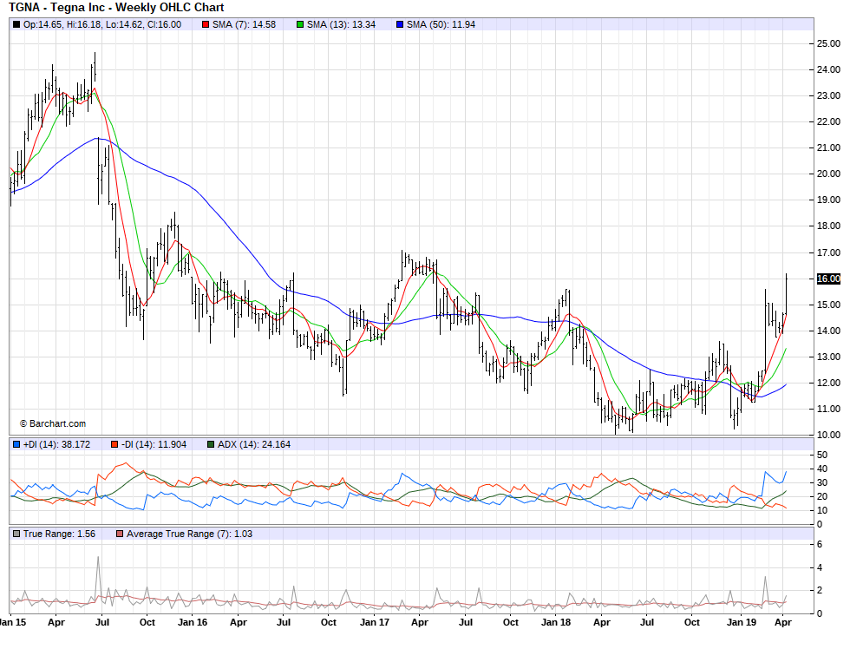Click the 24.00 price axis label

coord(828,70)
